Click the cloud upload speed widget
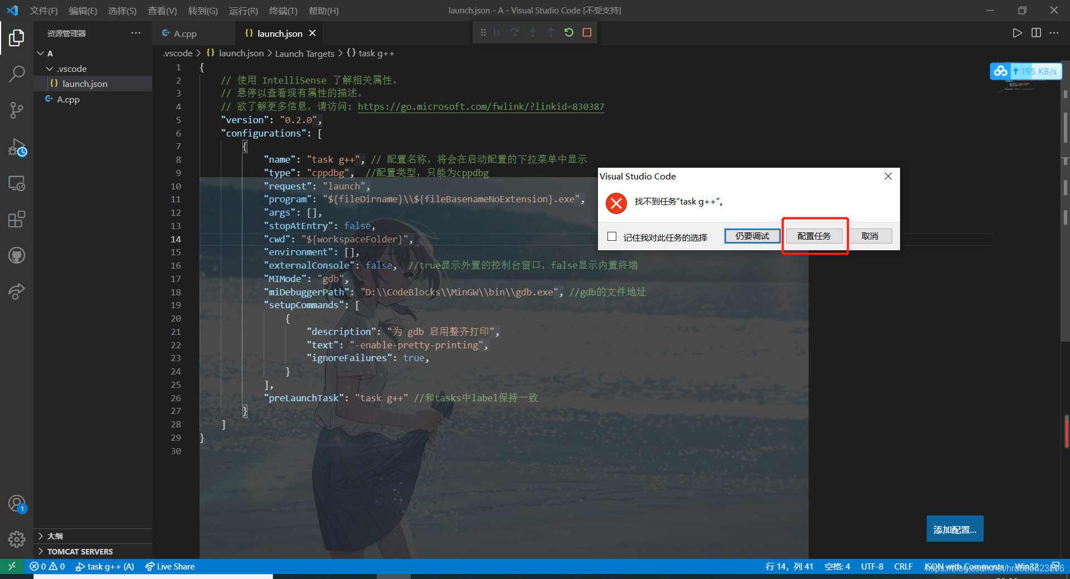 [x=1026, y=71]
